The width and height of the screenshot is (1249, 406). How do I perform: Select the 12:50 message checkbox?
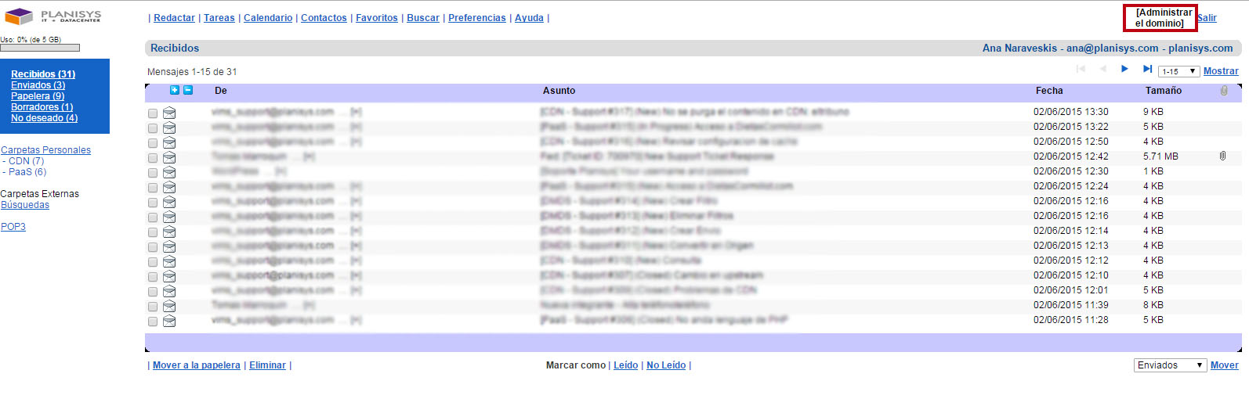[x=153, y=143]
